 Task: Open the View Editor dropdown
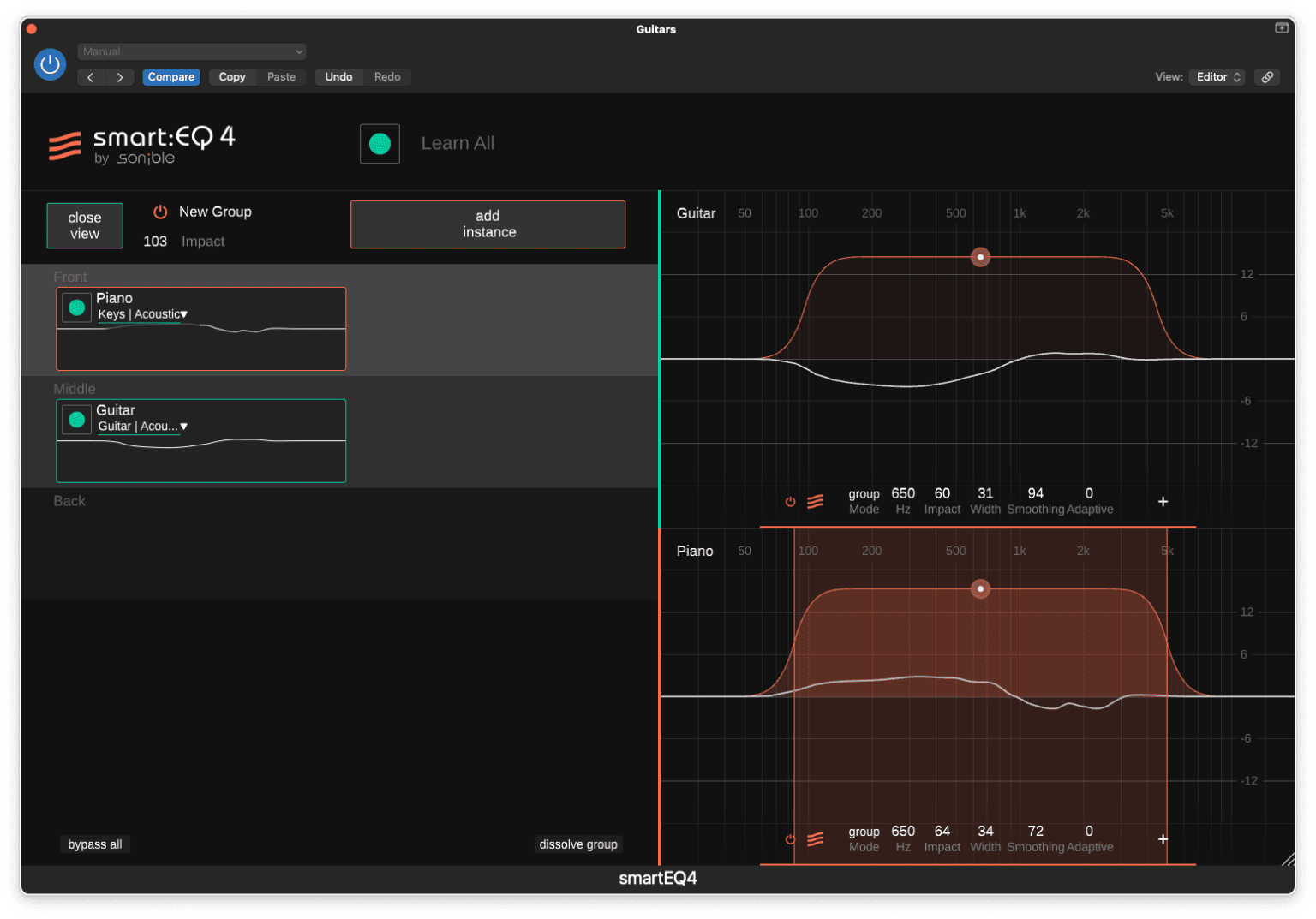[x=1216, y=76]
